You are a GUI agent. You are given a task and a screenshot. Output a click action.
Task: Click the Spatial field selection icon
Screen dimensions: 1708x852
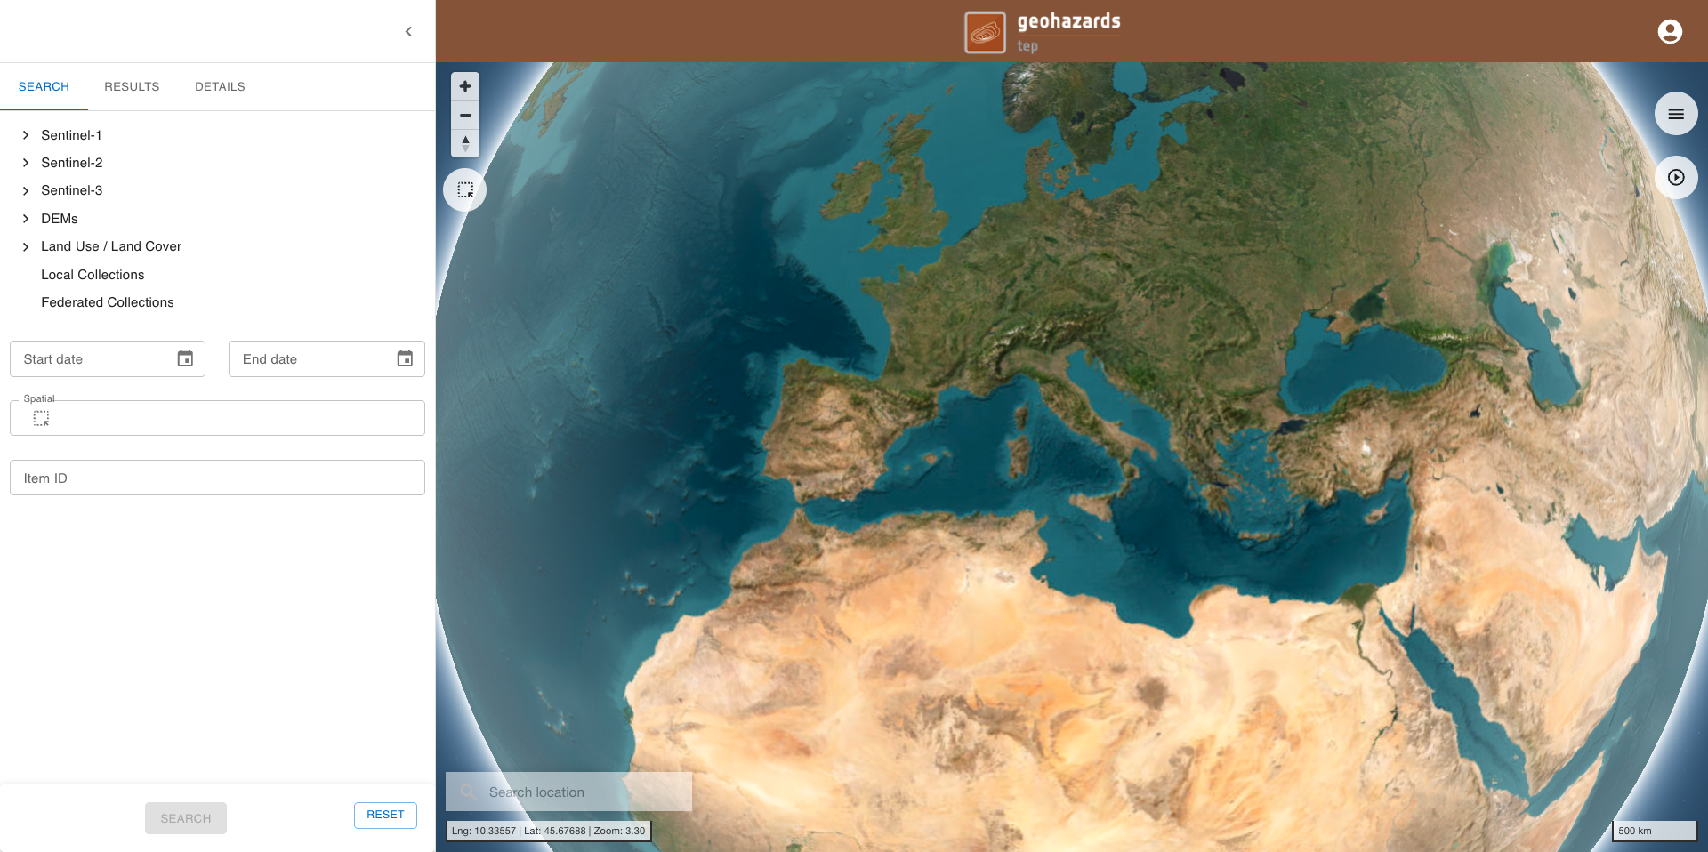pyautogui.click(x=41, y=418)
